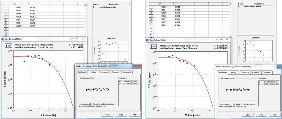
Task: Switch to History tab in the right Model Information dialog
Action: [x=234, y=72]
